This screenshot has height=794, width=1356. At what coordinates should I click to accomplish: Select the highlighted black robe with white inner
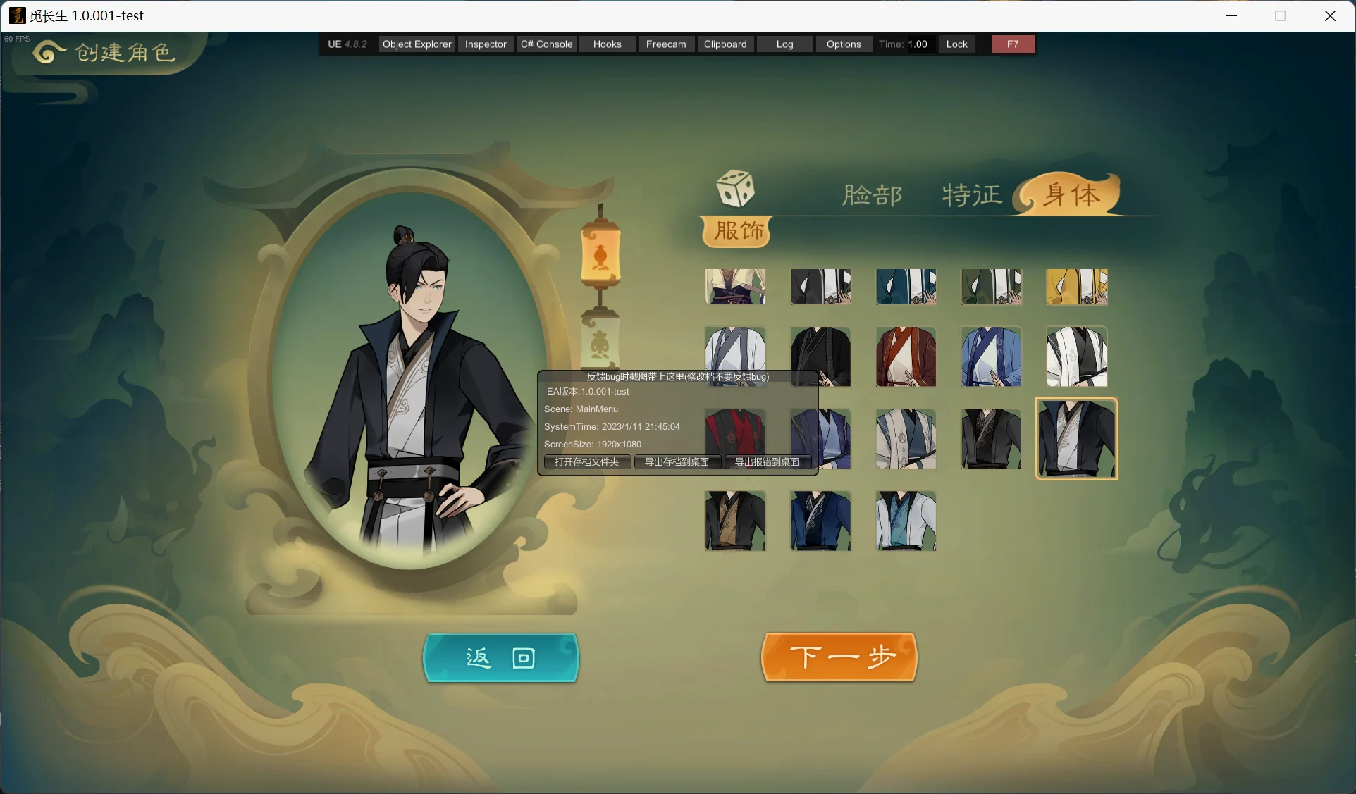click(1076, 439)
